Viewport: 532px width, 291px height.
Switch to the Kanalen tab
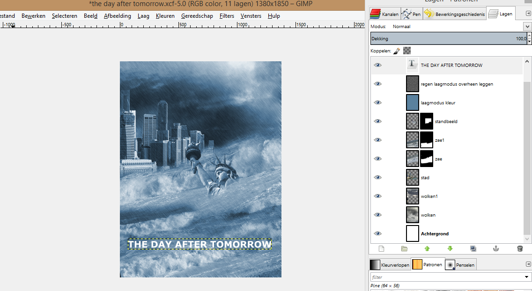(384, 14)
